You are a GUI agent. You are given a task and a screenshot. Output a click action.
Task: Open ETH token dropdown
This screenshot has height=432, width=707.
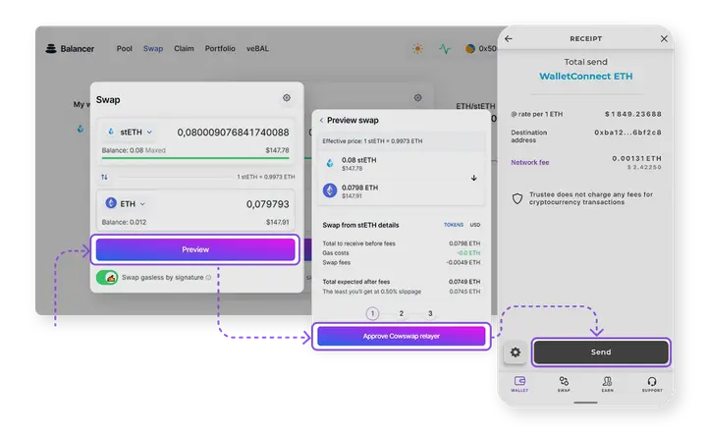126,204
